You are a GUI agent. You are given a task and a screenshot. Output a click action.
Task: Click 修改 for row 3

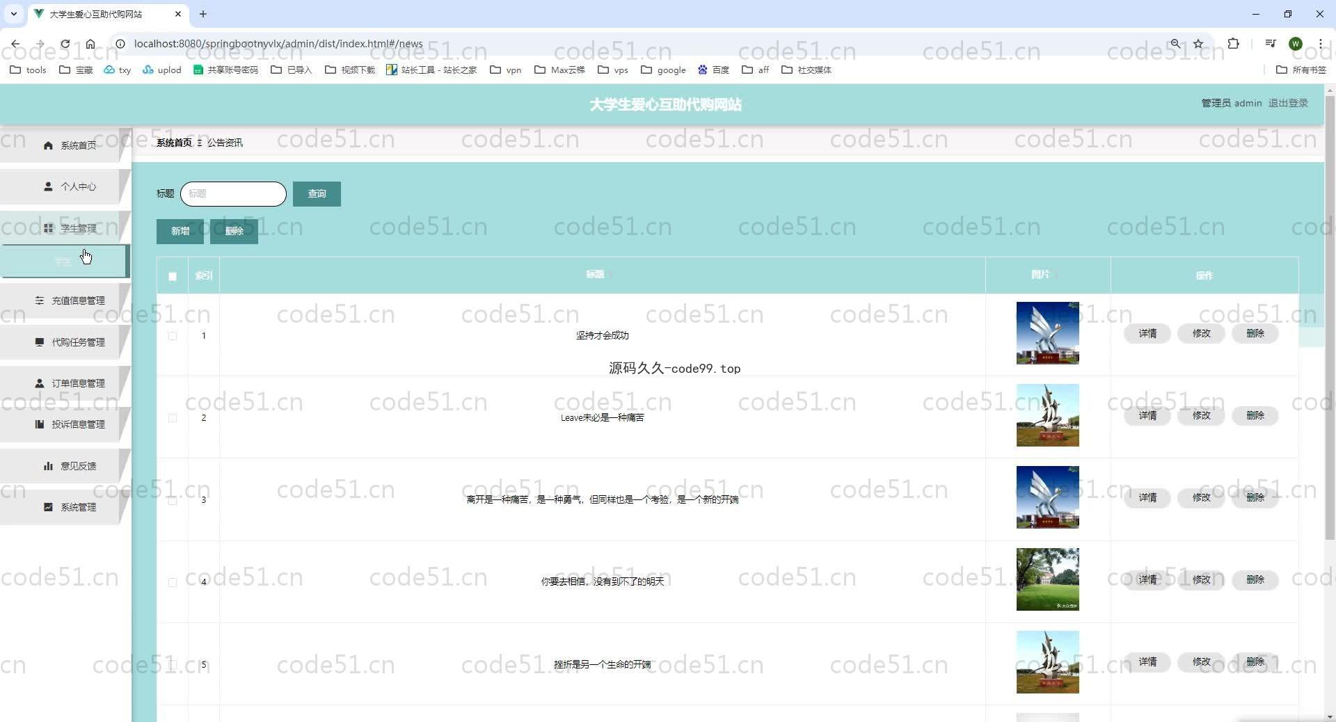click(x=1201, y=498)
